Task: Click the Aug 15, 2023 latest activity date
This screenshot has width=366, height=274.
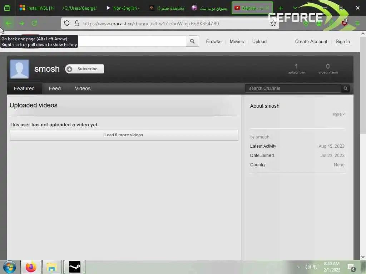Action: tap(331, 146)
